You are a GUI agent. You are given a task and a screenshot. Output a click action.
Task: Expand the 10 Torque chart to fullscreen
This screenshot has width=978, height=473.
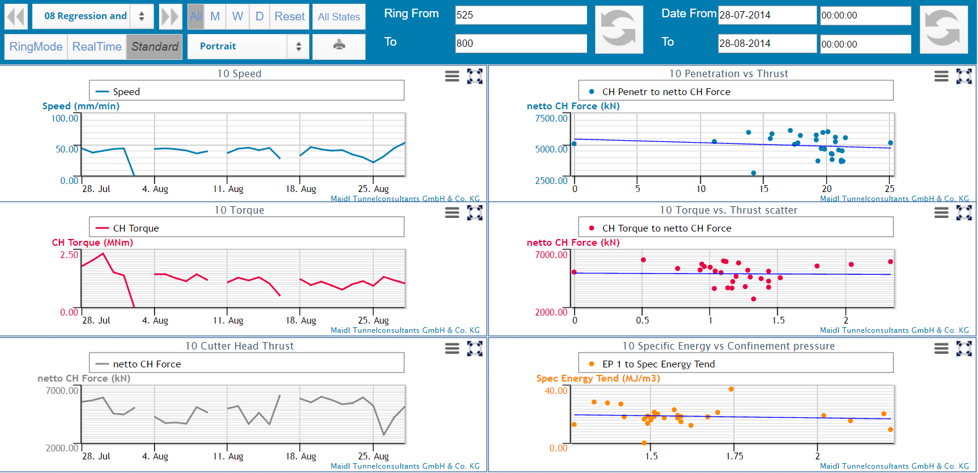474,212
